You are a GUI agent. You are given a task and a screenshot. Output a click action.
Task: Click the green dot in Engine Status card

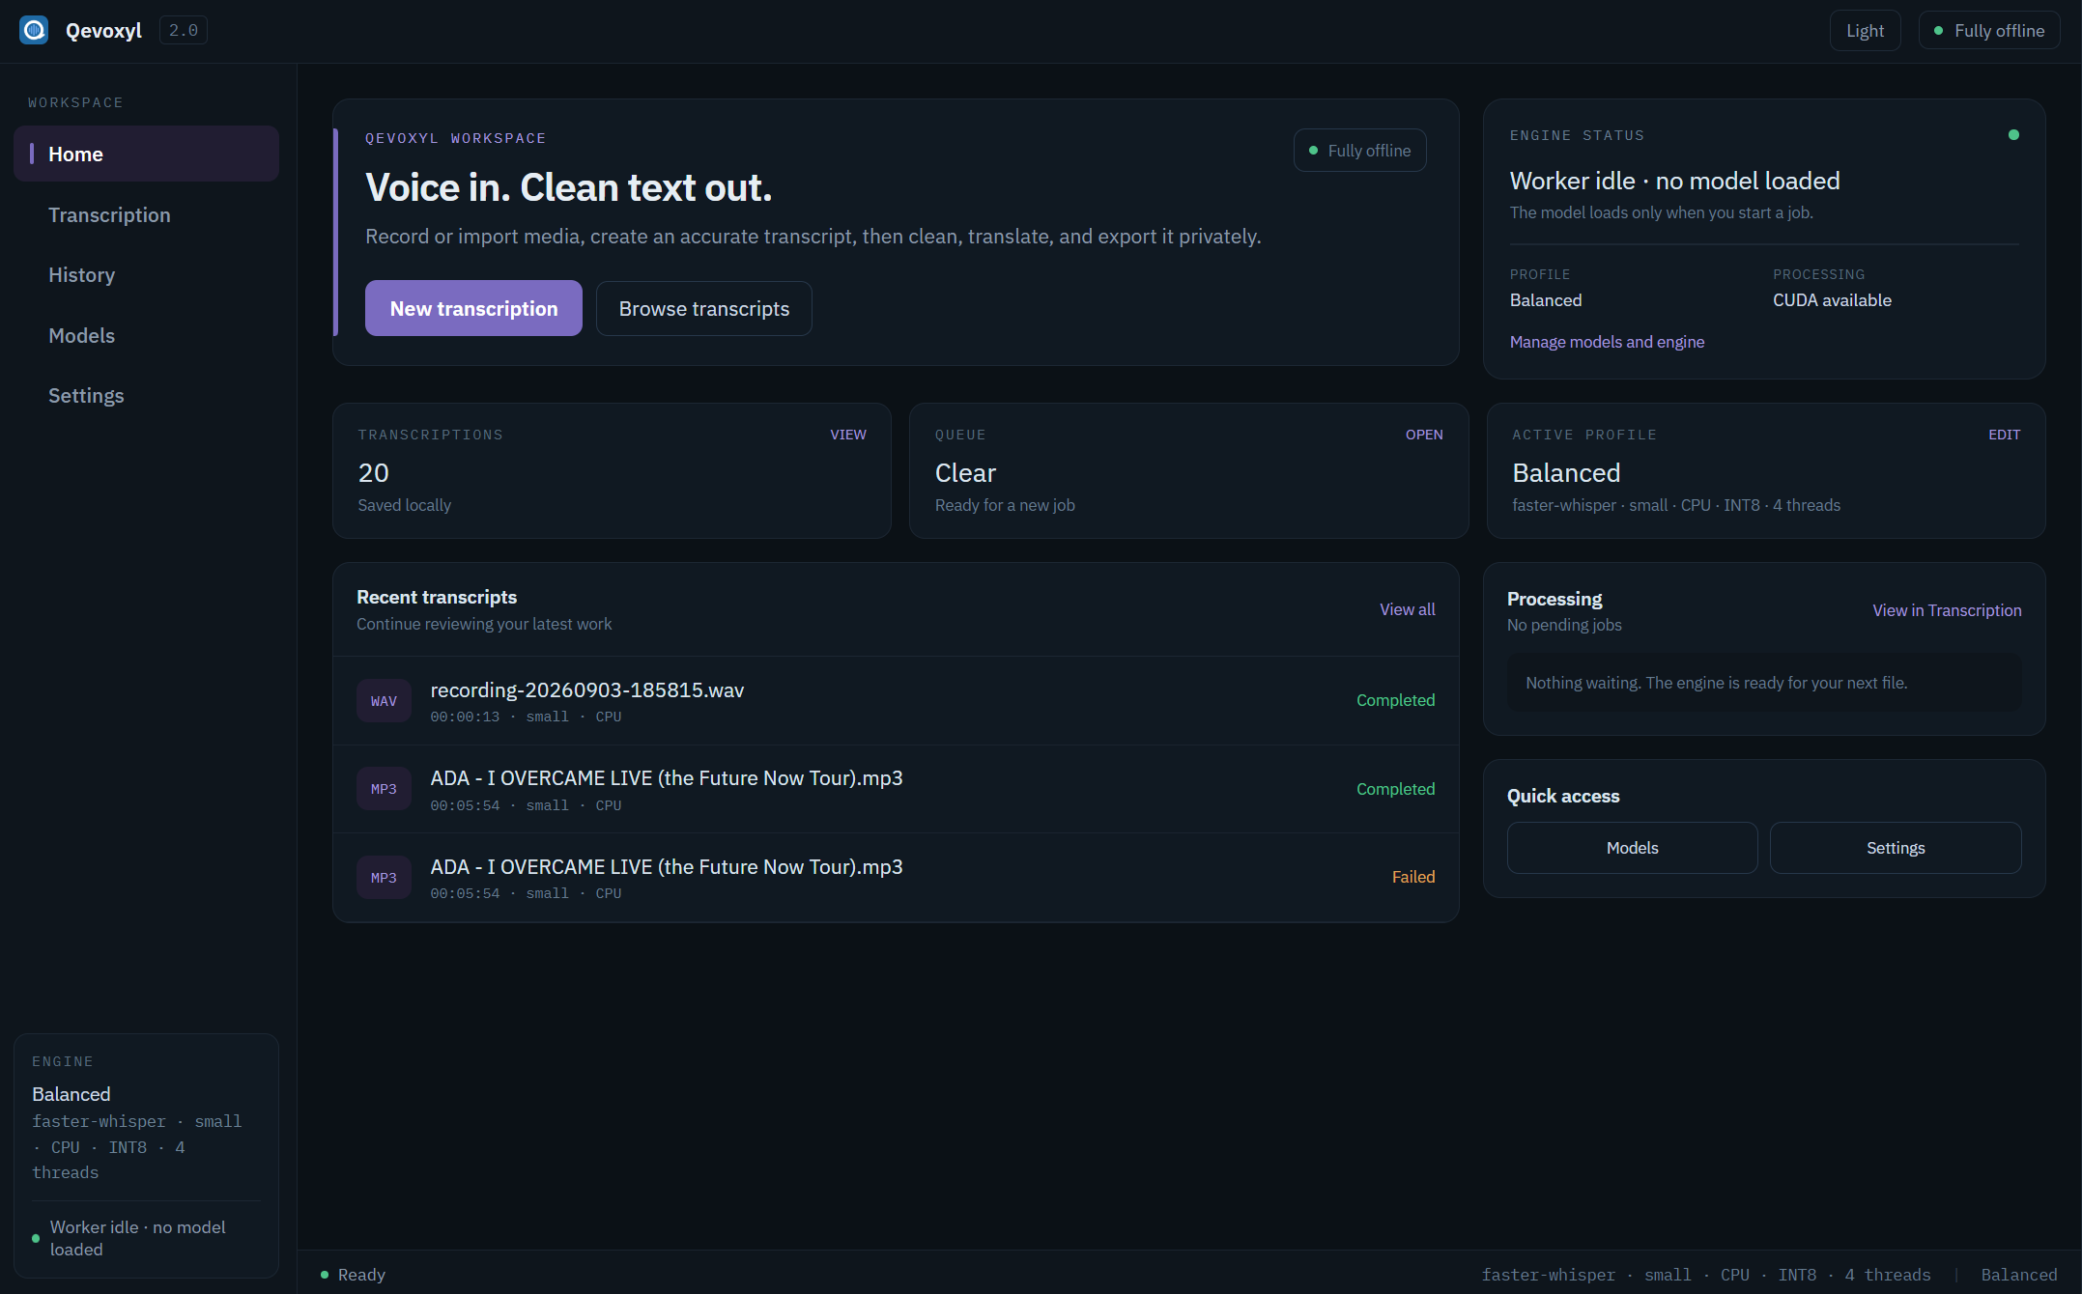[2013, 135]
